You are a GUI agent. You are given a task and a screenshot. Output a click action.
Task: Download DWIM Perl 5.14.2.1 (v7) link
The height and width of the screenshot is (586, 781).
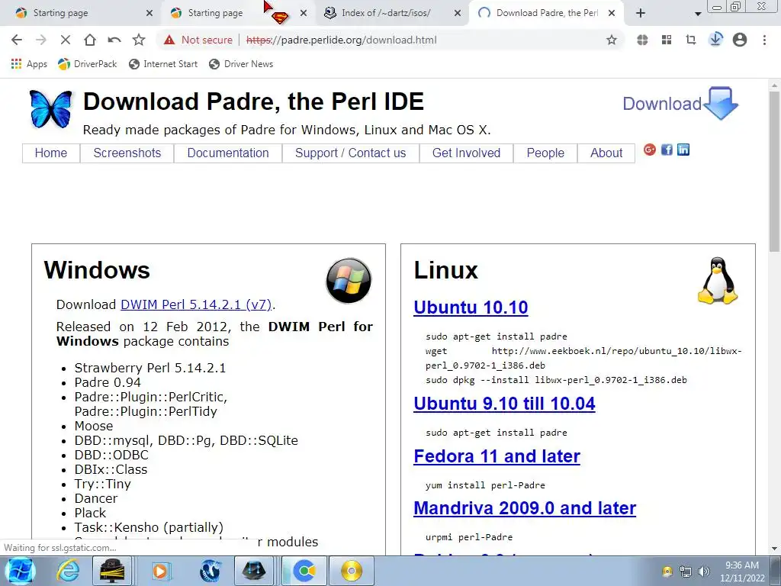point(196,304)
